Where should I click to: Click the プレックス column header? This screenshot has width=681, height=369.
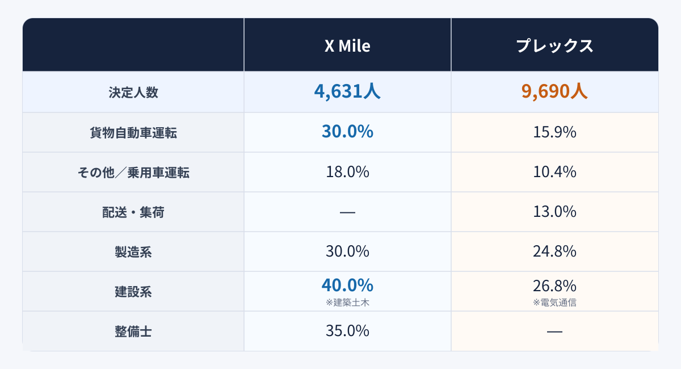pos(554,46)
